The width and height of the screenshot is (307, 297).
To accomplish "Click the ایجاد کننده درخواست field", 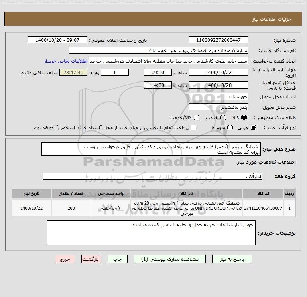I will pyautogui.click(x=169, y=61).
